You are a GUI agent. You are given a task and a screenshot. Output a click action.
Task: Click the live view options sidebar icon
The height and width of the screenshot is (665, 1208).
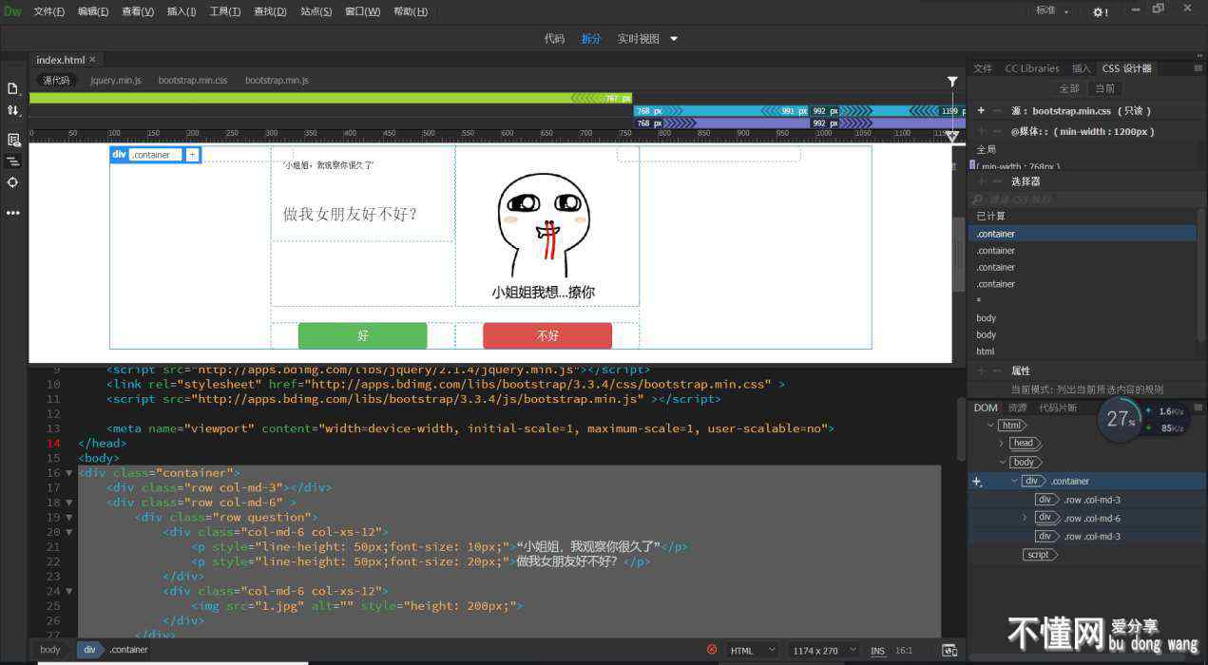pyautogui.click(x=12, y=140)
